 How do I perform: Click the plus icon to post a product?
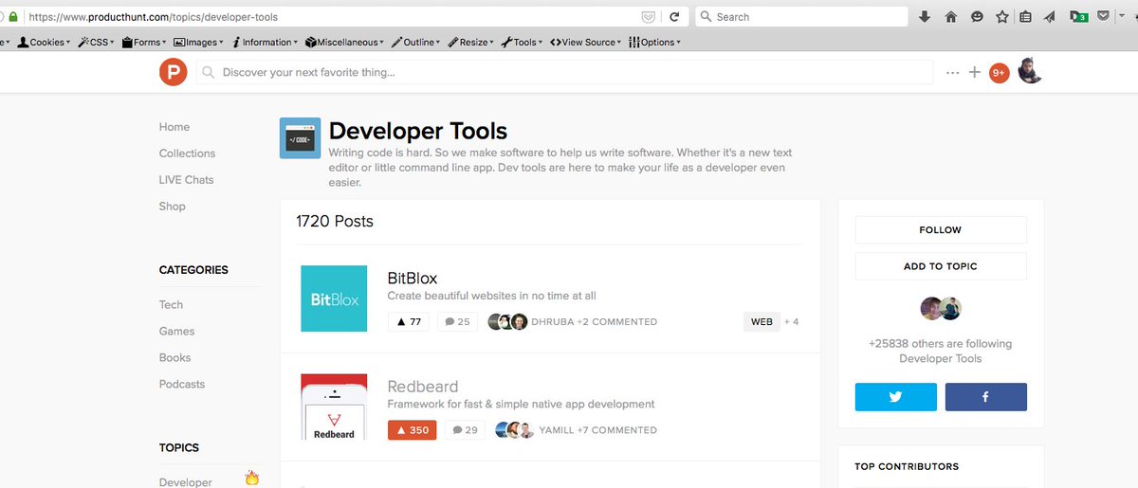coord(974,72)
